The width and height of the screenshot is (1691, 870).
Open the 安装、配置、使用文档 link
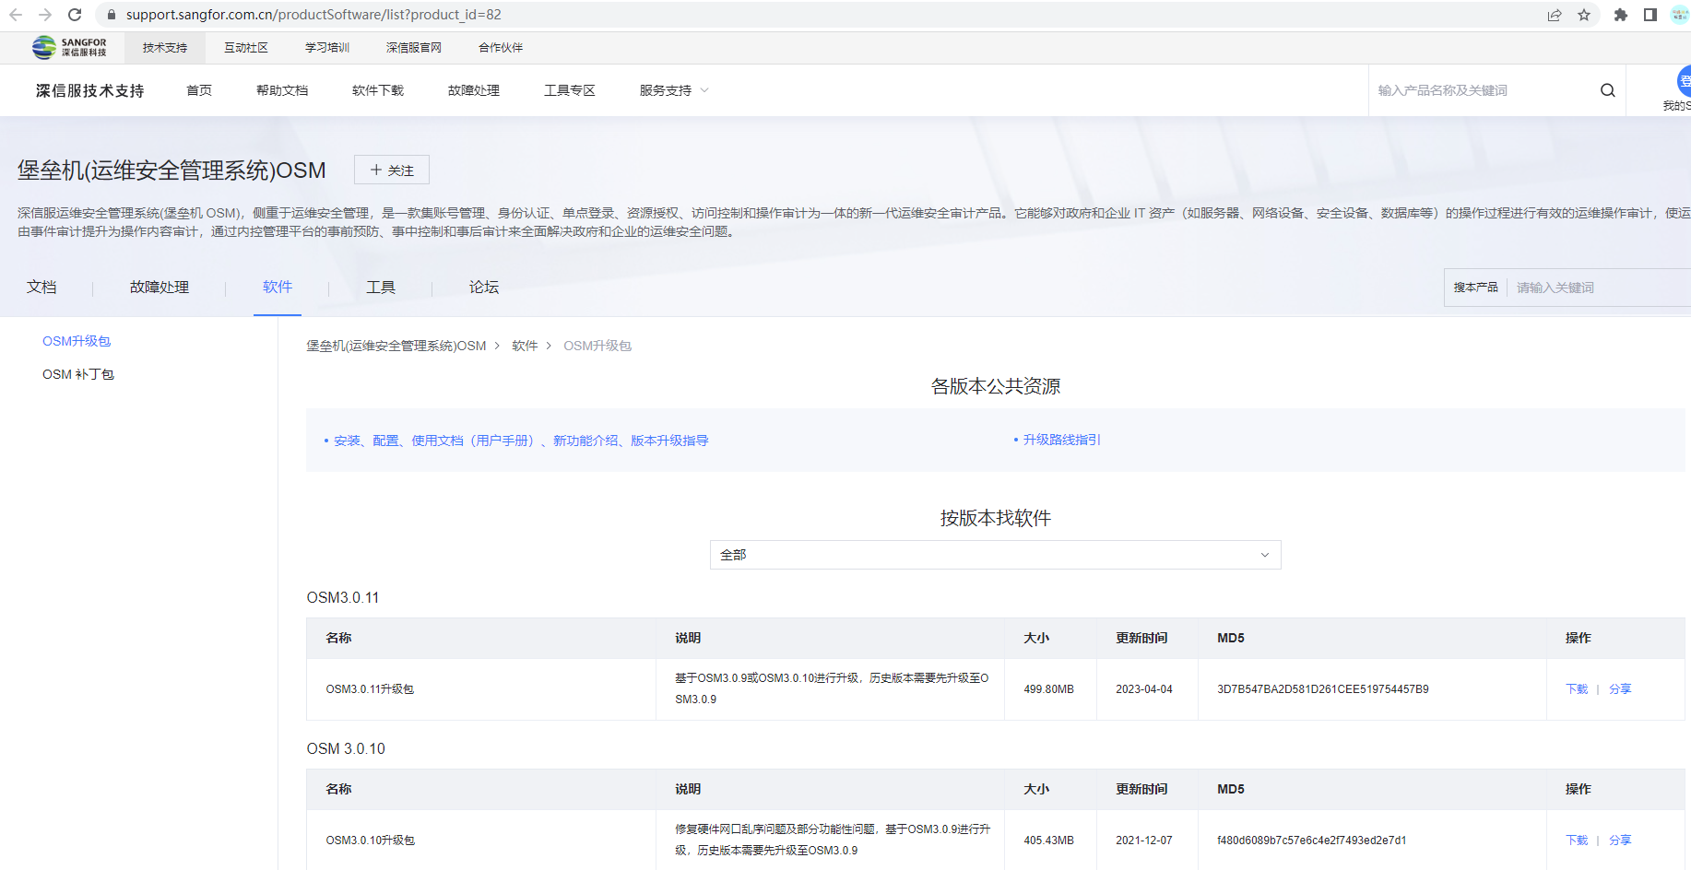coord(521,441)
